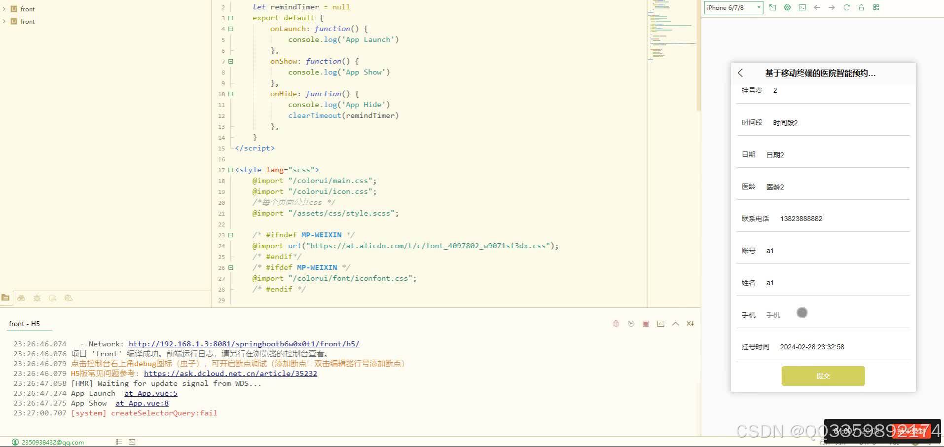Click the alicdn font URL import line
The width and height of the screenshot is (944, 447).
point(405,246)
